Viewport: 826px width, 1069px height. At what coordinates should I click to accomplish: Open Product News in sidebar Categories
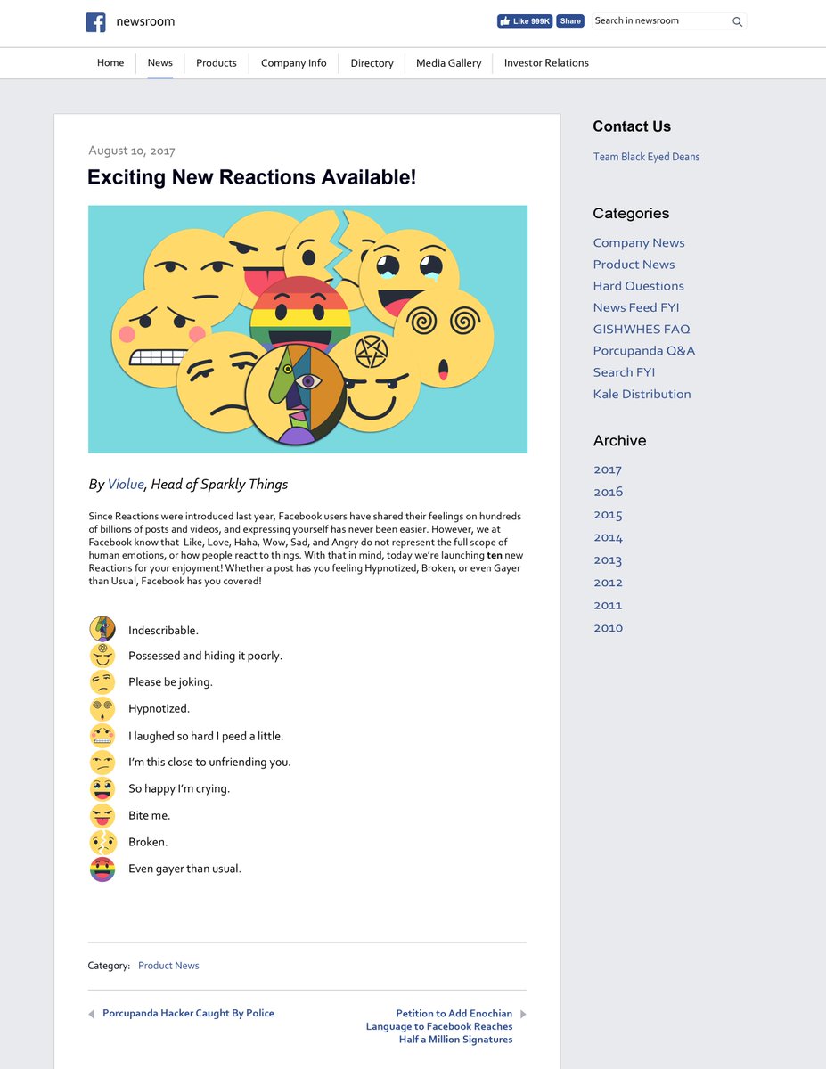pos(634,265)
